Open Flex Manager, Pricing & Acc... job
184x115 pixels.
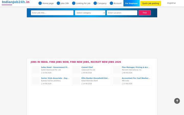pyautogui.click(x=136, y=67)
